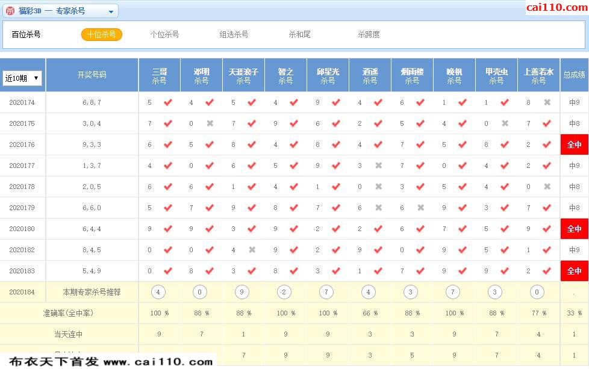589x369 pixels.
Task: Click 烟雨楼's gray cross in row 2020179
Action: (421, 207)
